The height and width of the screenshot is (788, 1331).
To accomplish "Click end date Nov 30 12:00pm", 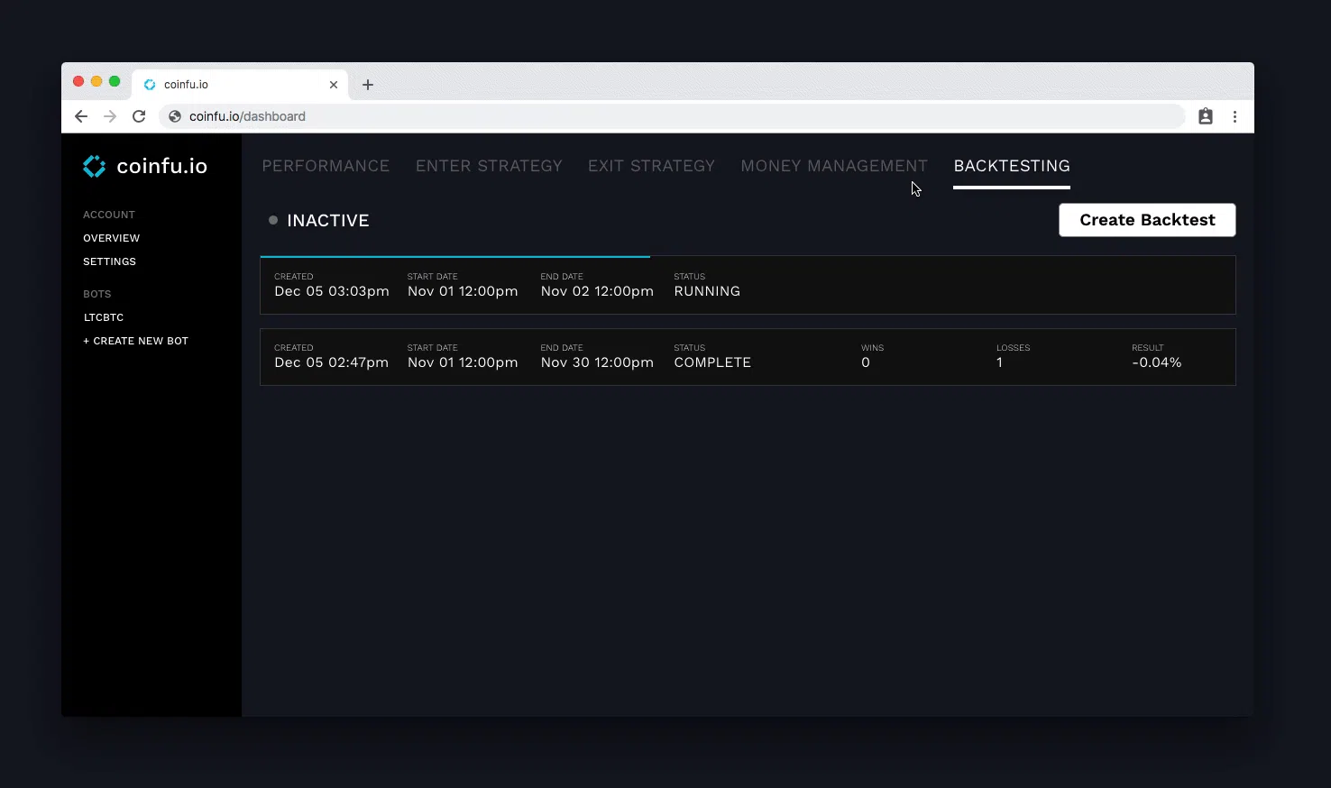I will [597, 362].
